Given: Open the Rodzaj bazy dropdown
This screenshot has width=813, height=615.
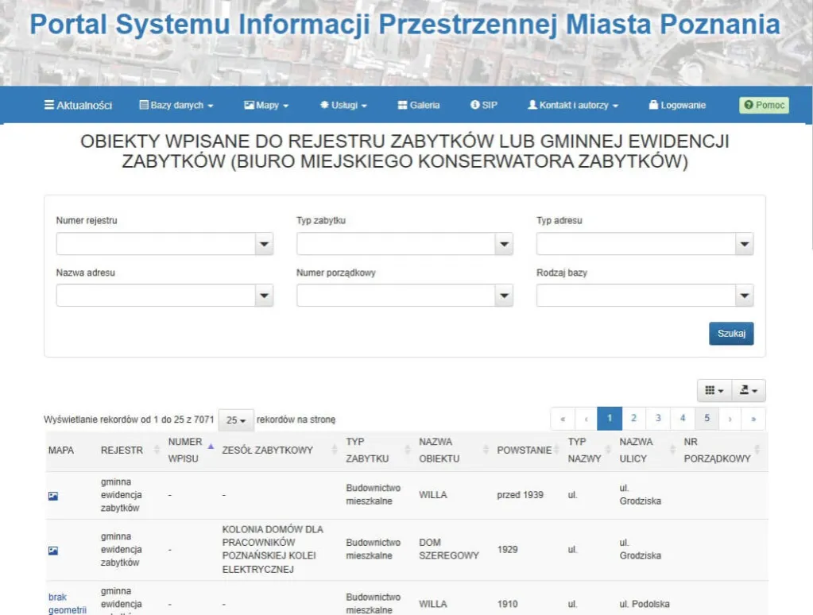Looking at the screenshot, I should pyautogui.click(x=744, y=295).
